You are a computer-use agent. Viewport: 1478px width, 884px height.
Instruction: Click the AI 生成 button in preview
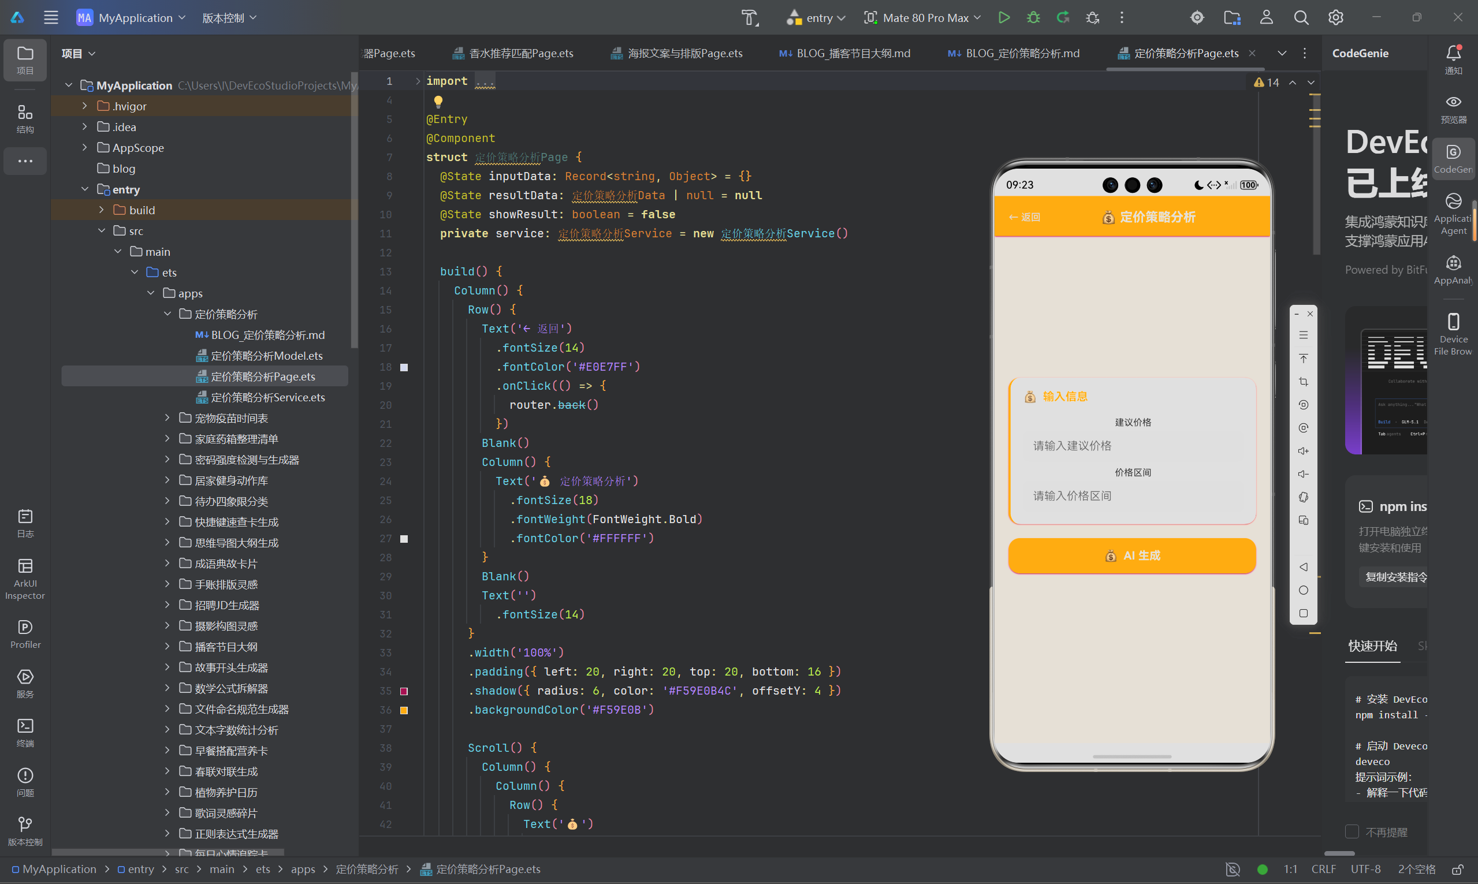(1132, 555)
